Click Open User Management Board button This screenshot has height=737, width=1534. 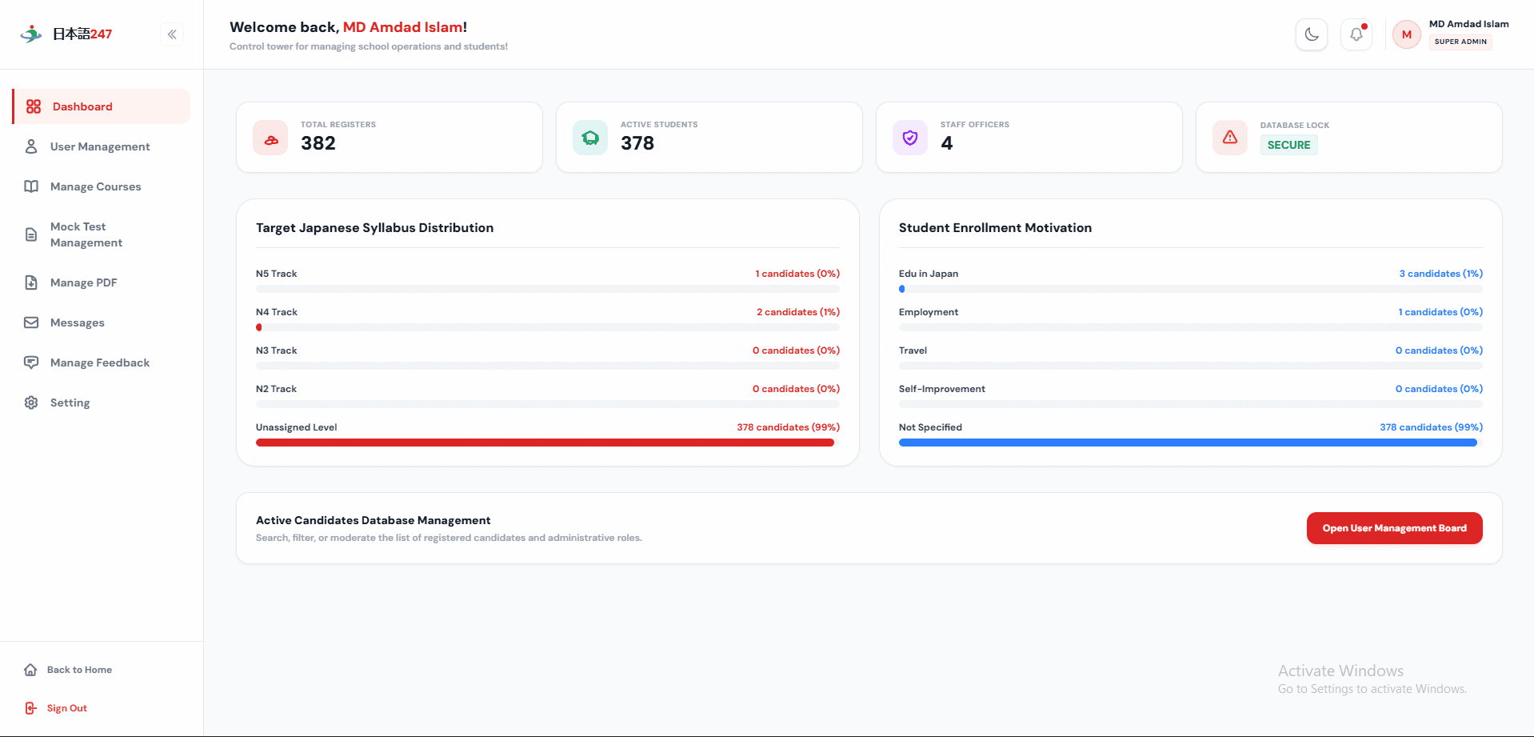1394,528
